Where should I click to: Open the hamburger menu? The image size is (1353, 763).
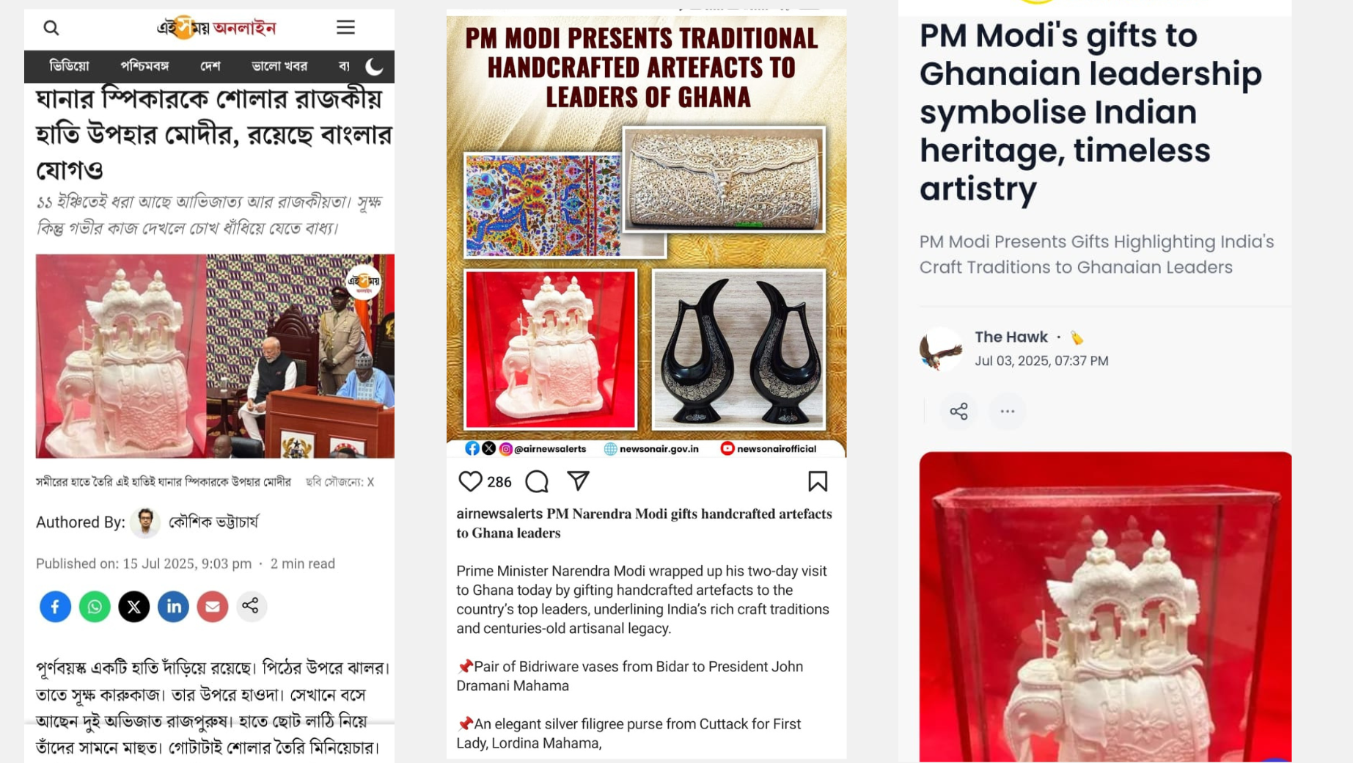click(345, 27)
